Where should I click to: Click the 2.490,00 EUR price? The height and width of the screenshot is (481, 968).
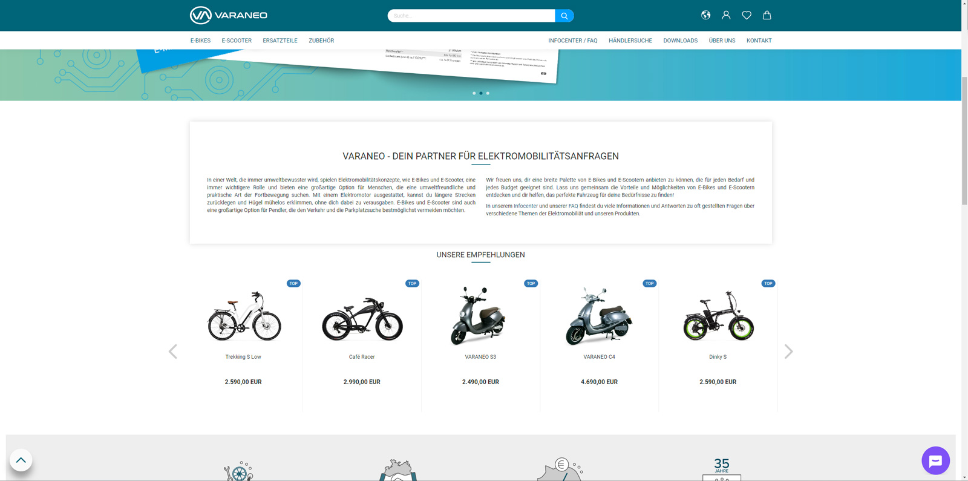(x=480, y=382)
